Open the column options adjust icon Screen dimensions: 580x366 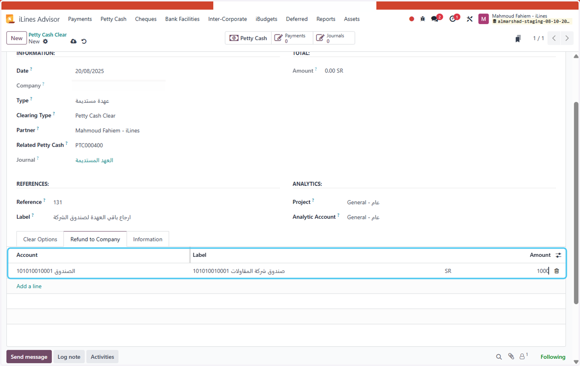(558, 255)
